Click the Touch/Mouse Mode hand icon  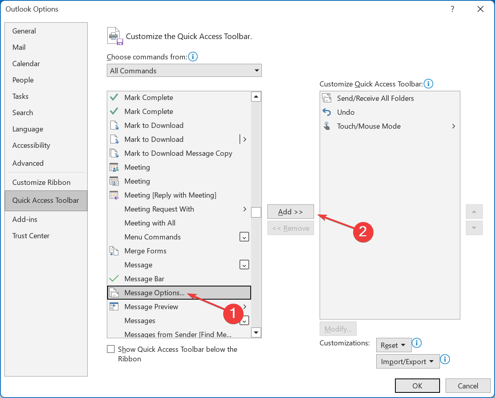point(327,126)
